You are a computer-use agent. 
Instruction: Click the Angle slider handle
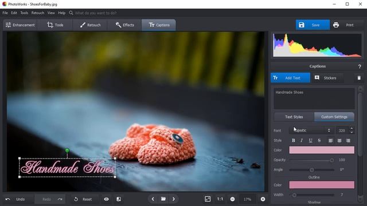[x=312, y=170]
